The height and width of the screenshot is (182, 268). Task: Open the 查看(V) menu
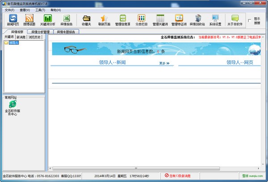click(x=25, y=10)
